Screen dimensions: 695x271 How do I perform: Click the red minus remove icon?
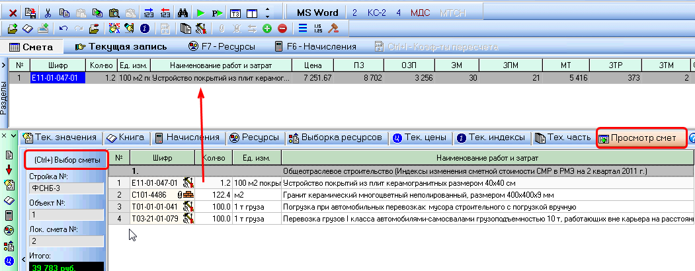pyautogui.click(x=282, y=28)
